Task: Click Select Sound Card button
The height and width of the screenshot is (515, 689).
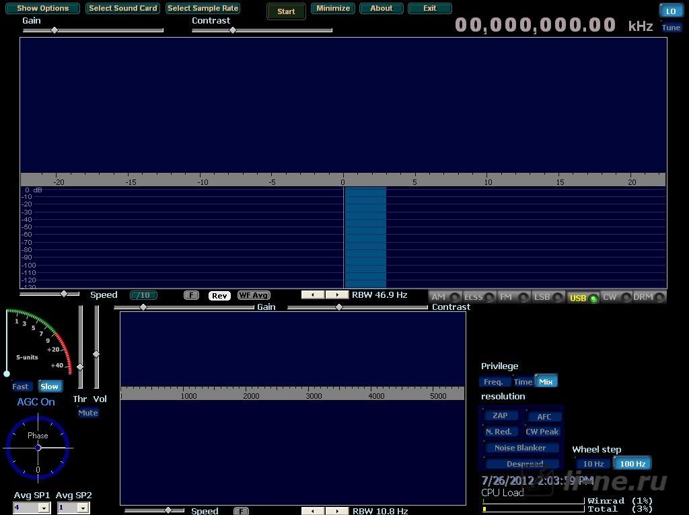Action: (122, 8)
